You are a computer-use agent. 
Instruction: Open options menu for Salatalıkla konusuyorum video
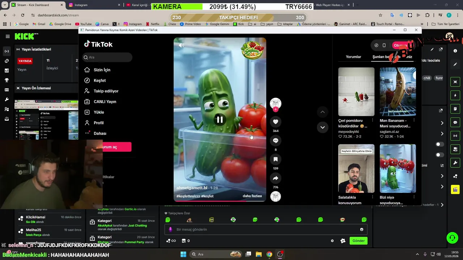372,197
